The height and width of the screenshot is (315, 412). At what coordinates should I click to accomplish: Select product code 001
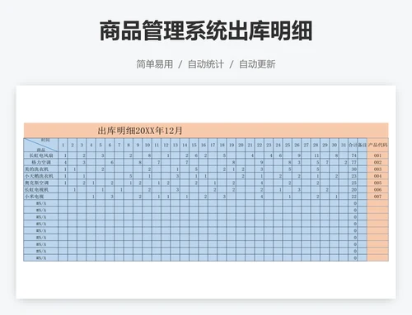click(x=377, y=155)
